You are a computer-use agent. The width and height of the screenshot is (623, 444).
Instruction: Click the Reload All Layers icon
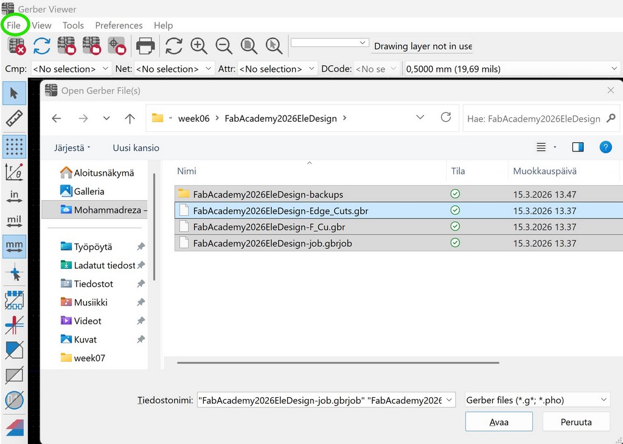(42, 46)
